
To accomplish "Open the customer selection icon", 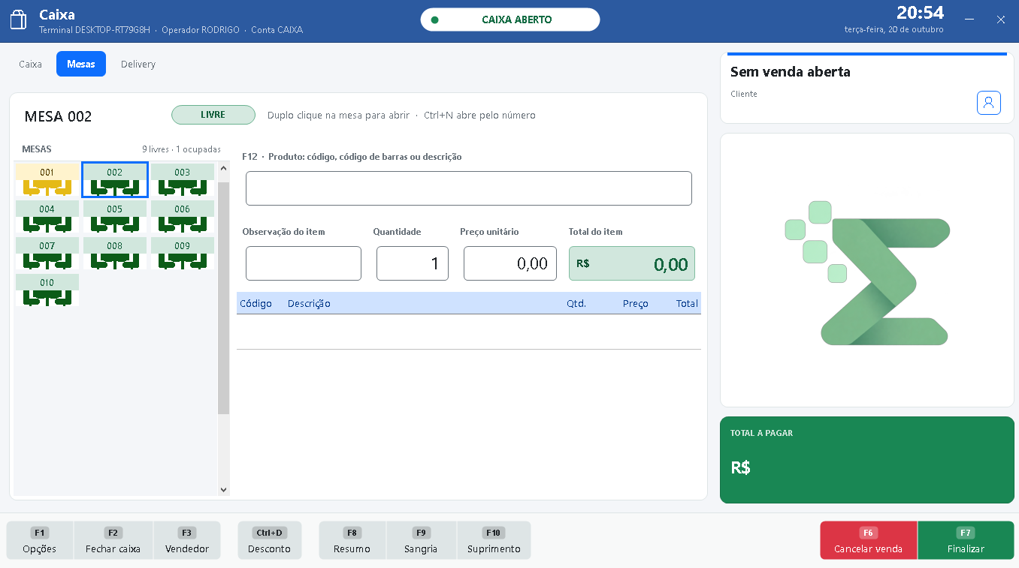I will (989, 103).
